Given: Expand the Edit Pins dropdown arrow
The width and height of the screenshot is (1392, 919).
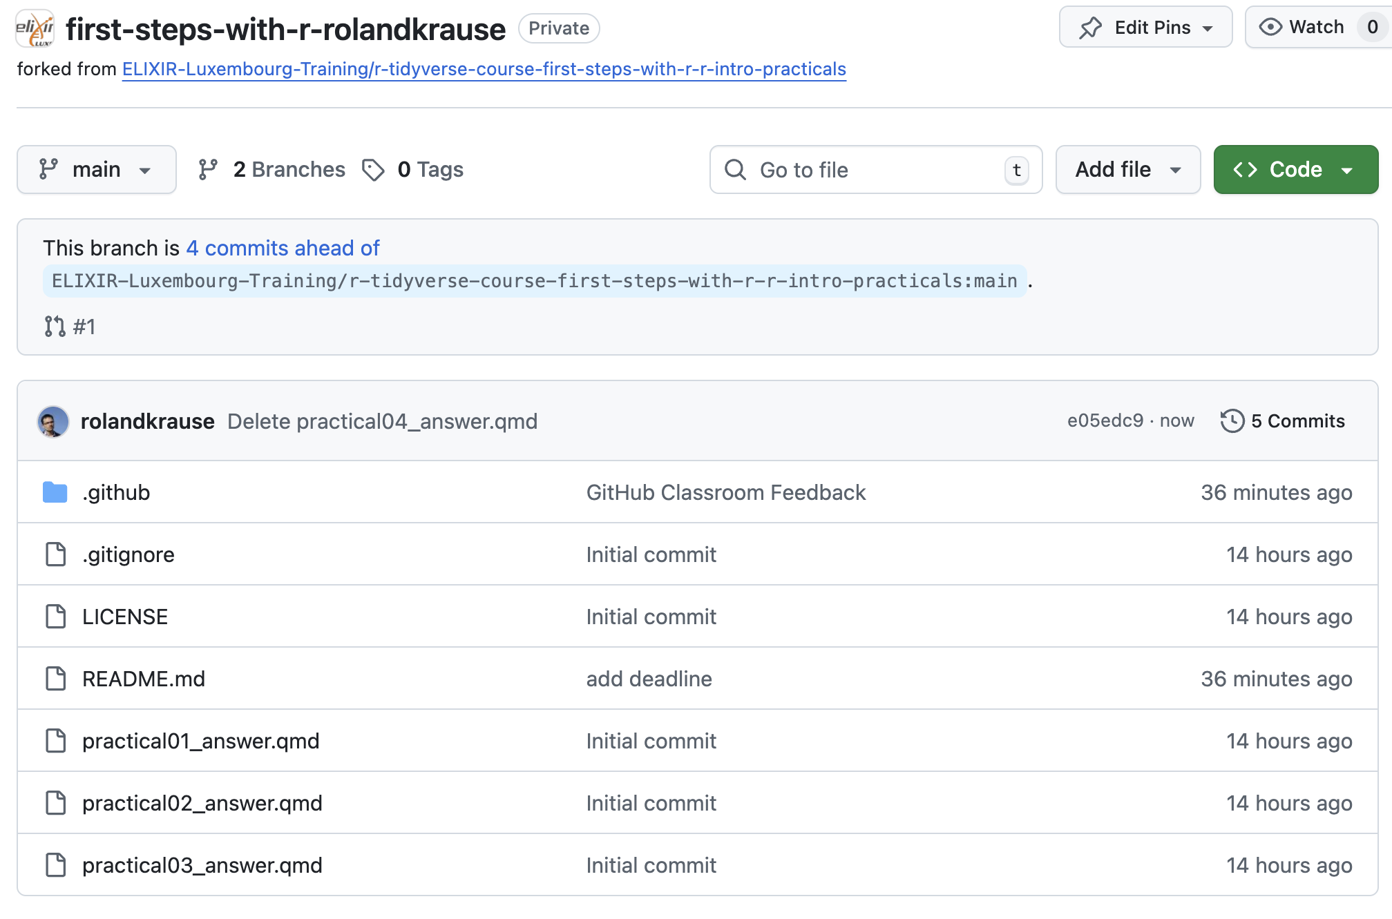Looking at the screenshot, I should tap(1208, 28).
